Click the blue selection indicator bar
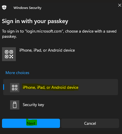The image size is (122, 134). click(x=4, y=87)
